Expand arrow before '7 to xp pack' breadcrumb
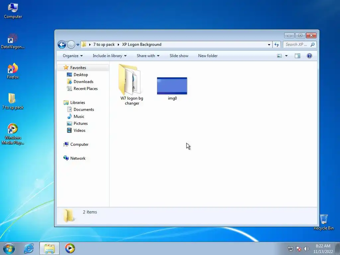Viewport: 340px width, 255px height. [90, 44]
